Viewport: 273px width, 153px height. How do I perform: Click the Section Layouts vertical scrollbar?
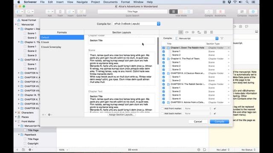coord(158,51)
